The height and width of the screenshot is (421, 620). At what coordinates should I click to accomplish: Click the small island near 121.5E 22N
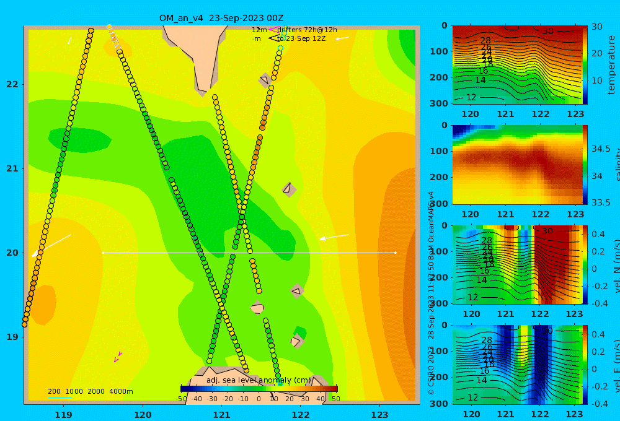pos(265,80)
